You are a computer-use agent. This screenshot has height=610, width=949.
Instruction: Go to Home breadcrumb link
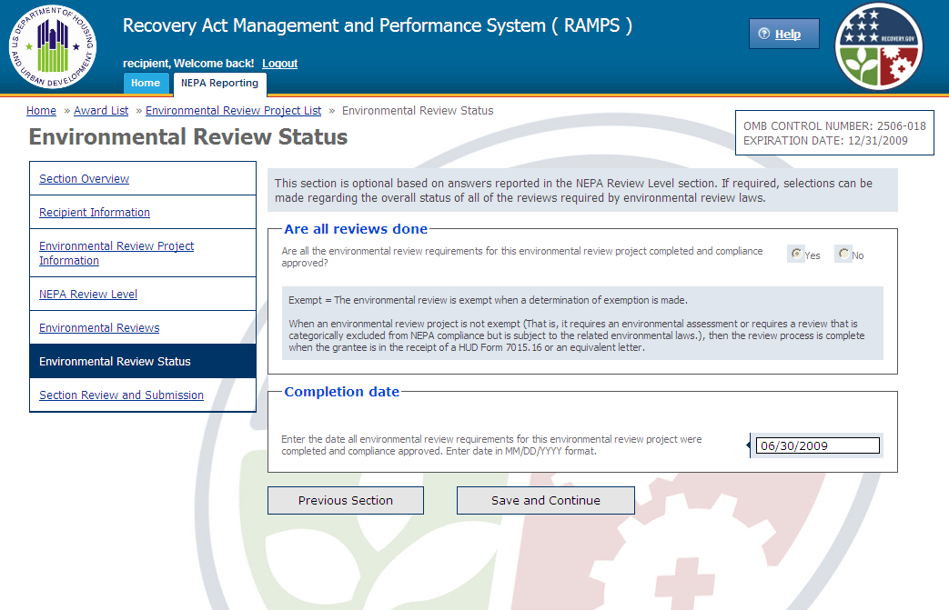click(x=41, y=111)
